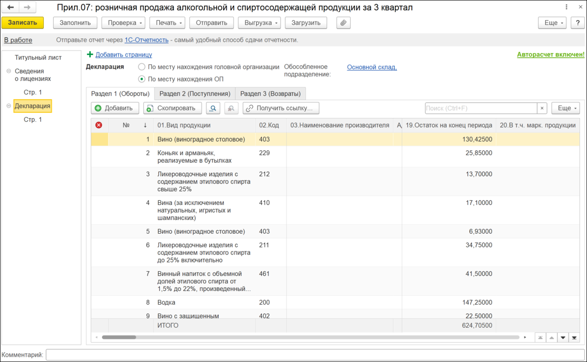Click the forward navigation arrow

click(27, 8)
